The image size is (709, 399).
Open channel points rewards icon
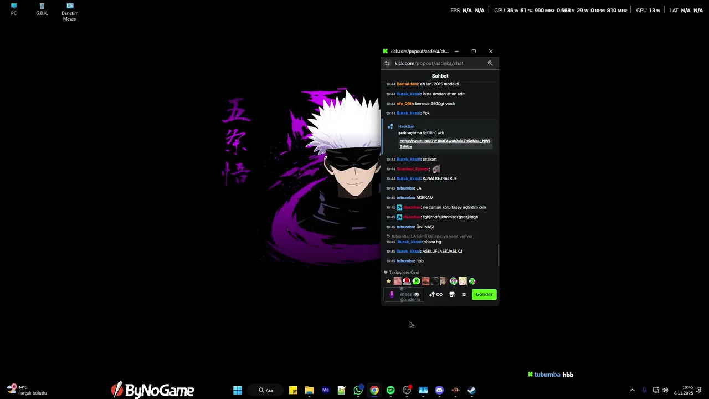click(432, 294)
